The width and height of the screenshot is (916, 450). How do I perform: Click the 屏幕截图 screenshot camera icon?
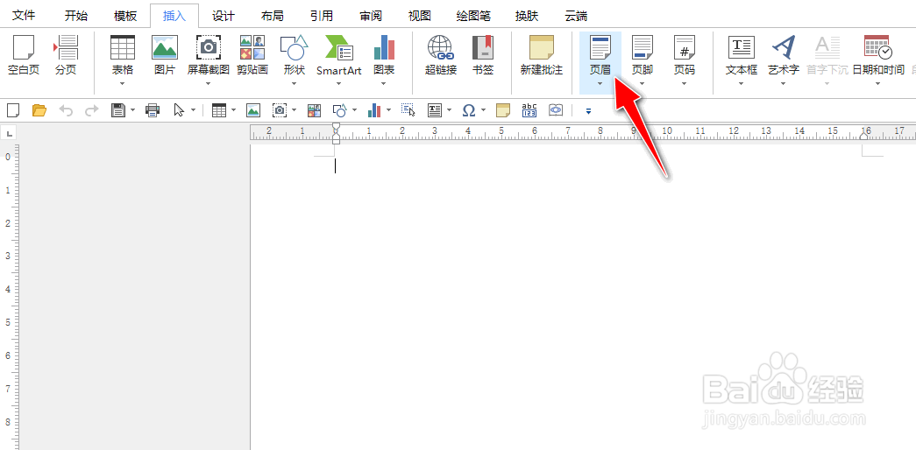209,47
